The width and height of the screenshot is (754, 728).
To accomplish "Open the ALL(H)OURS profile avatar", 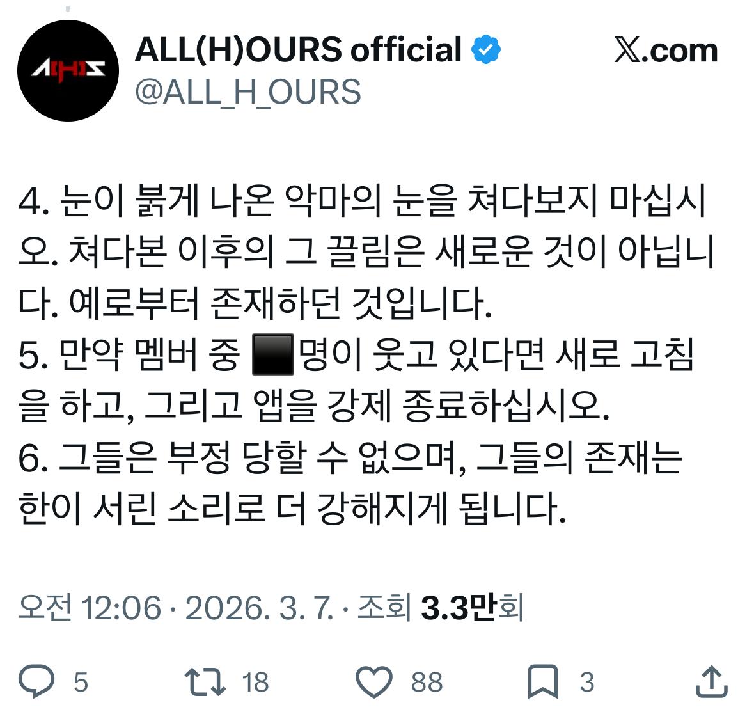I will [68, 71].
